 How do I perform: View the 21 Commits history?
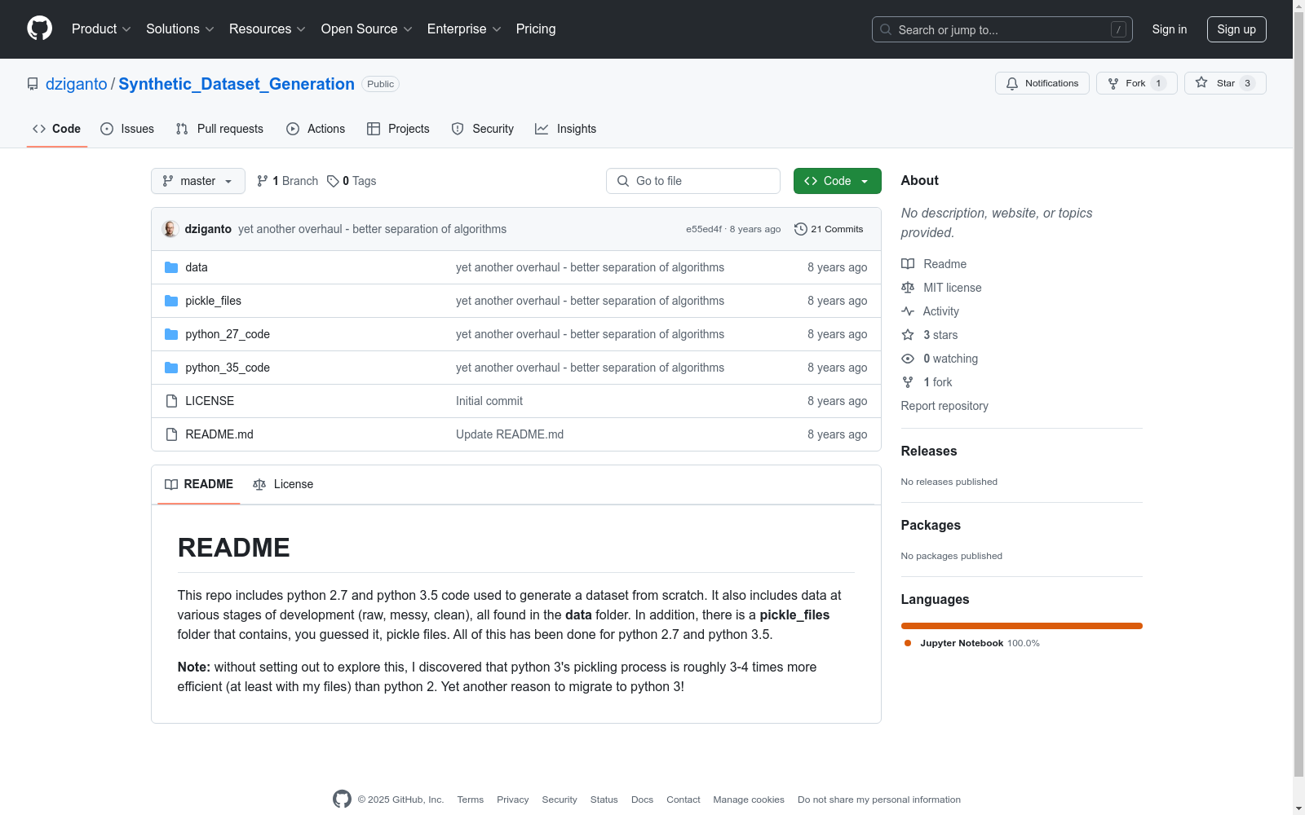tap(829, 229)
